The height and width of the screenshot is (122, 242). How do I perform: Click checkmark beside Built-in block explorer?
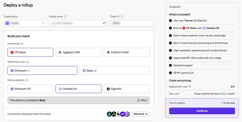point(170,36)
